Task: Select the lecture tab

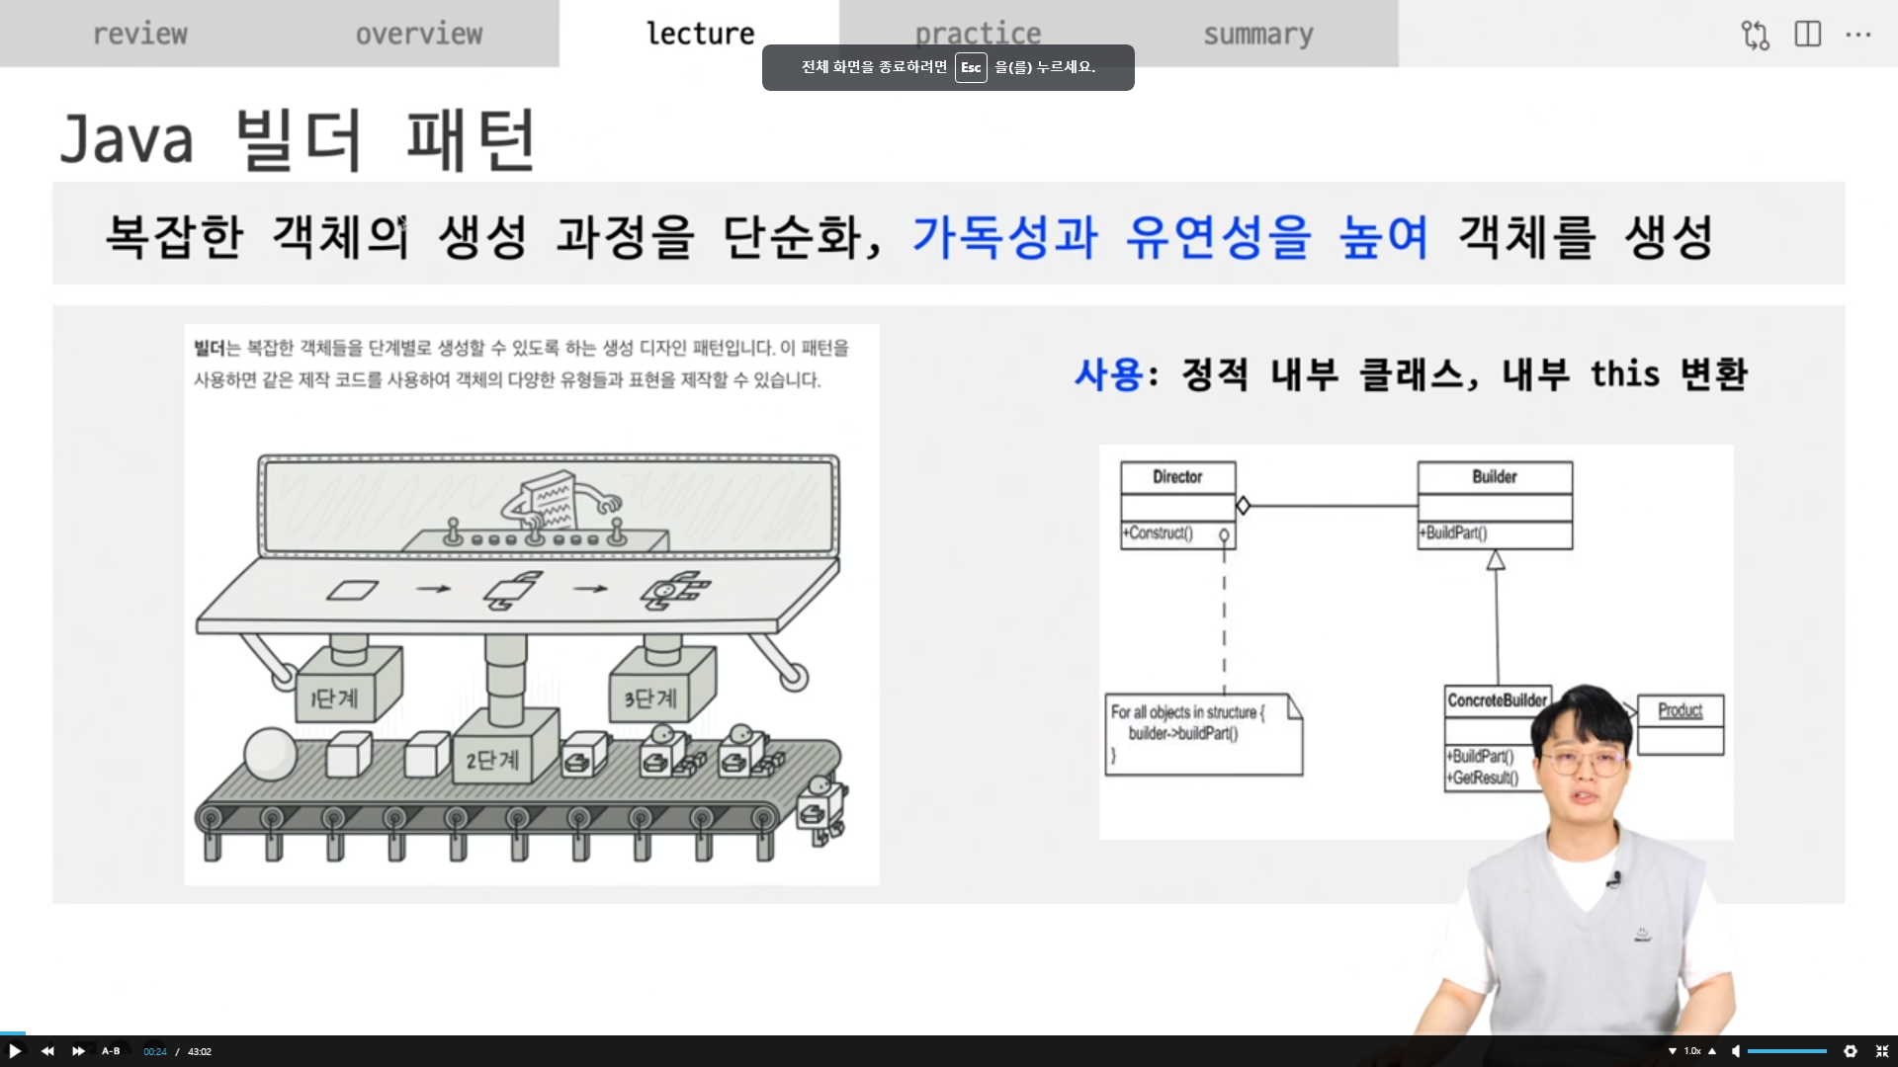Action: click(x=700, y=34)
